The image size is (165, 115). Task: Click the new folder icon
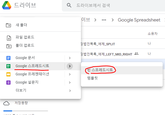[8, 25]
